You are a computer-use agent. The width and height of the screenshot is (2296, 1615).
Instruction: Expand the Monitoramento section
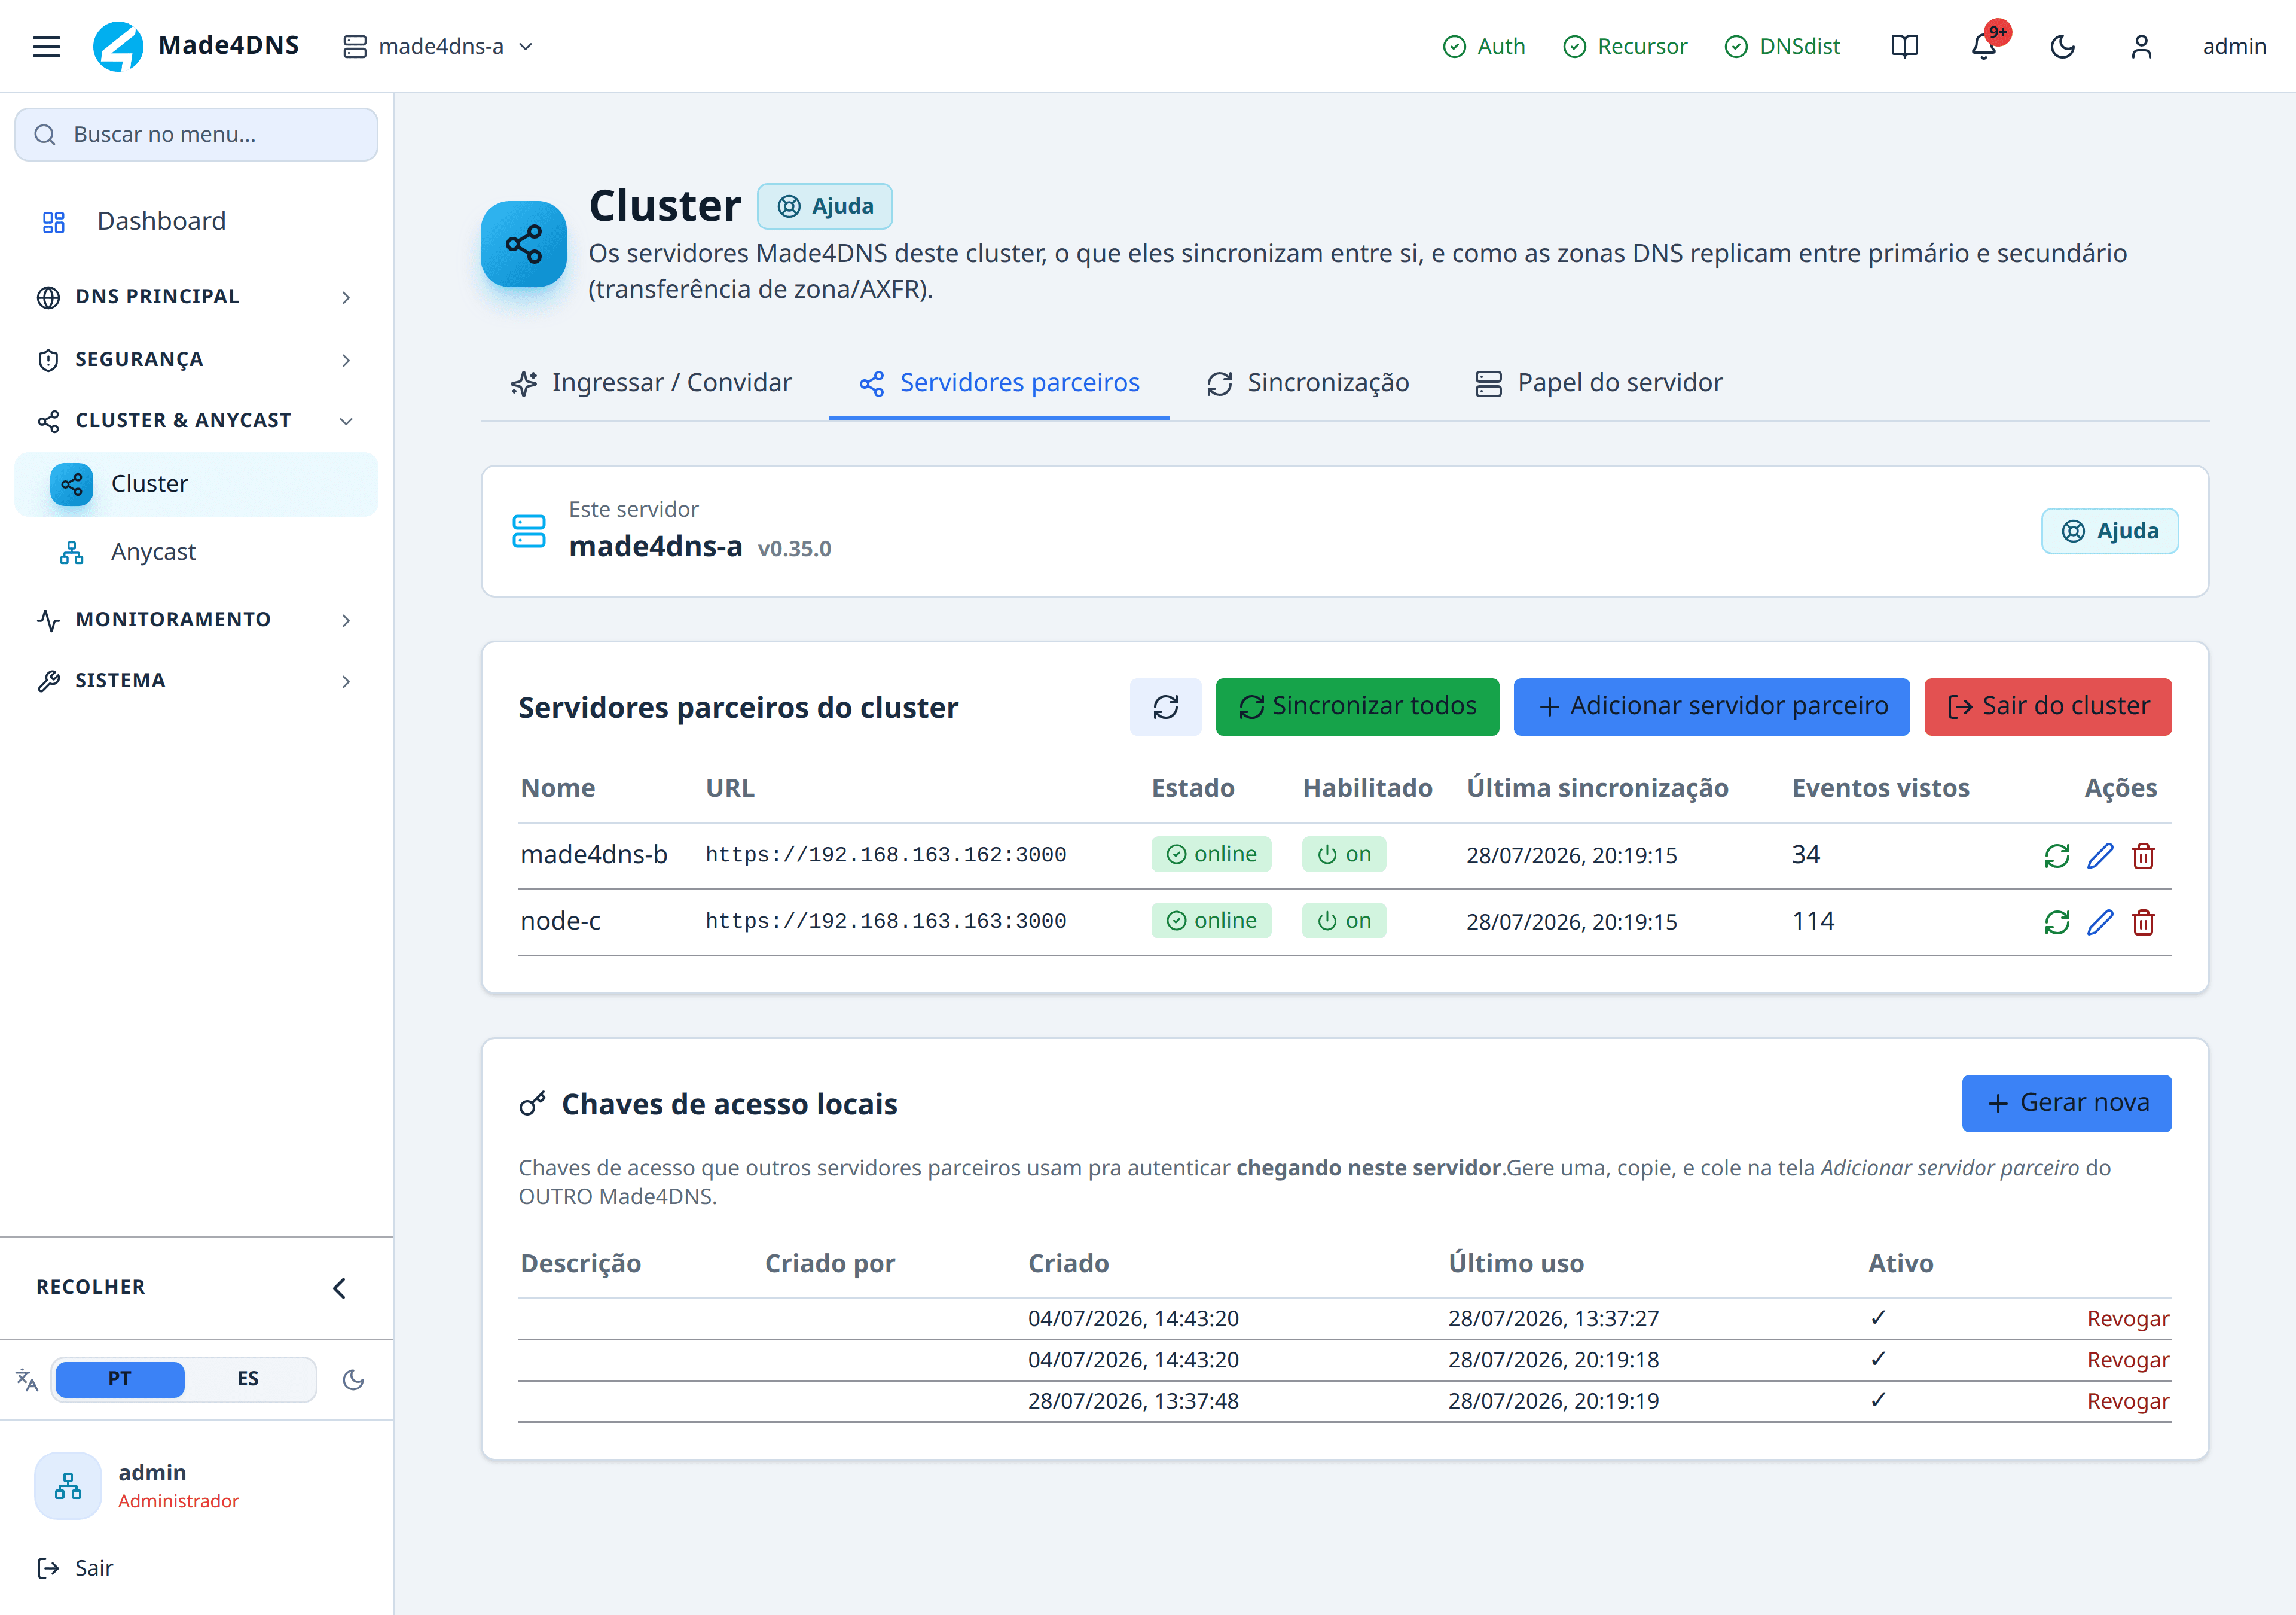click(x=196, y=620)
